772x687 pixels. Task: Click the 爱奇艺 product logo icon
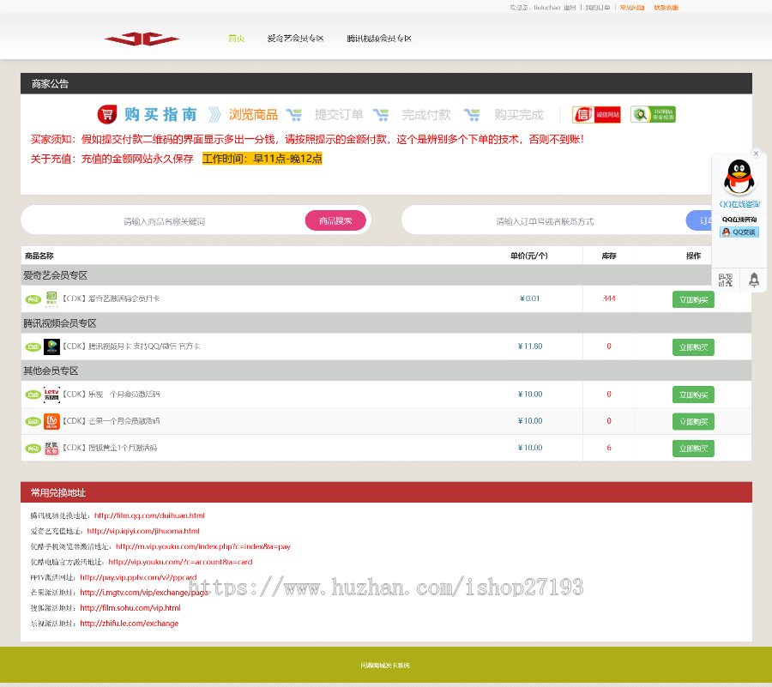click(x=51, y=298)
